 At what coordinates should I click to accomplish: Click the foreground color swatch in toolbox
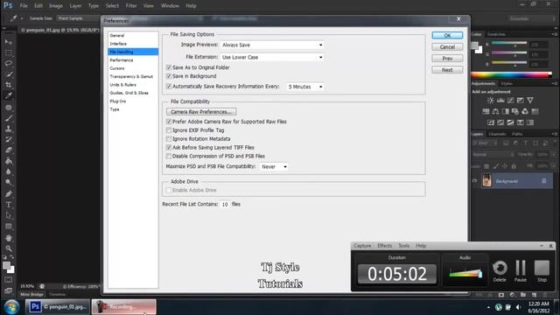point(6,265)
